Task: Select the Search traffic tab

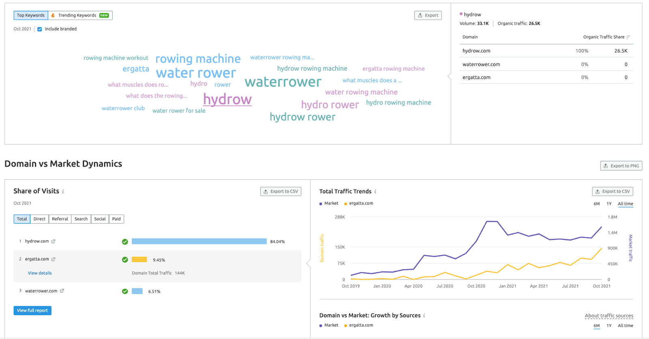Action: pos(81,219)
